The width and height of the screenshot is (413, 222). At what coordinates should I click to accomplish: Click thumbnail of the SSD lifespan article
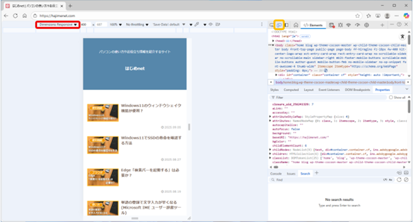[x=103, y=145]
